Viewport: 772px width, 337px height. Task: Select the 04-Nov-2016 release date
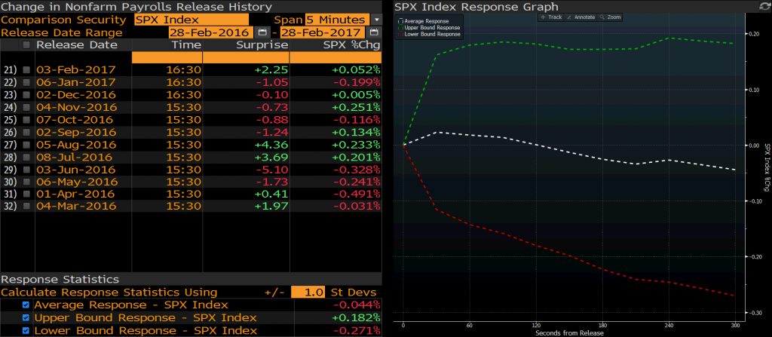pyautogui.click(x=77, y=107)
